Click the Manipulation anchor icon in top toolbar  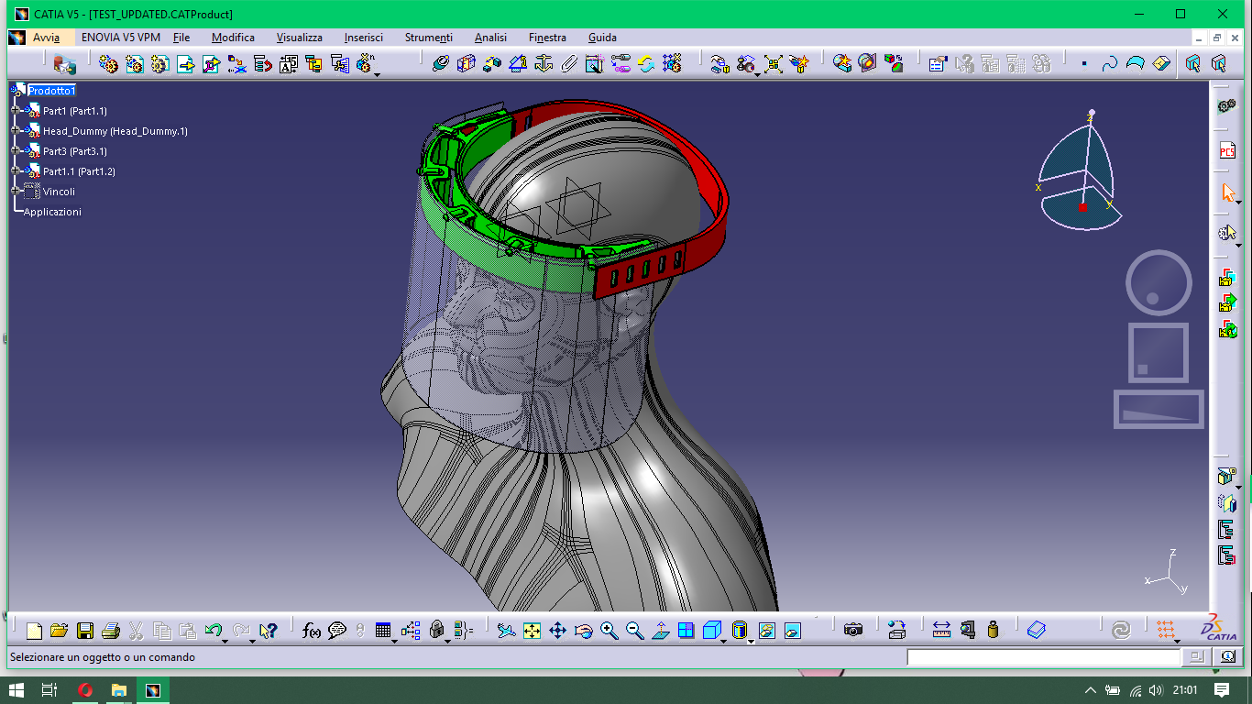click(544, 63)
